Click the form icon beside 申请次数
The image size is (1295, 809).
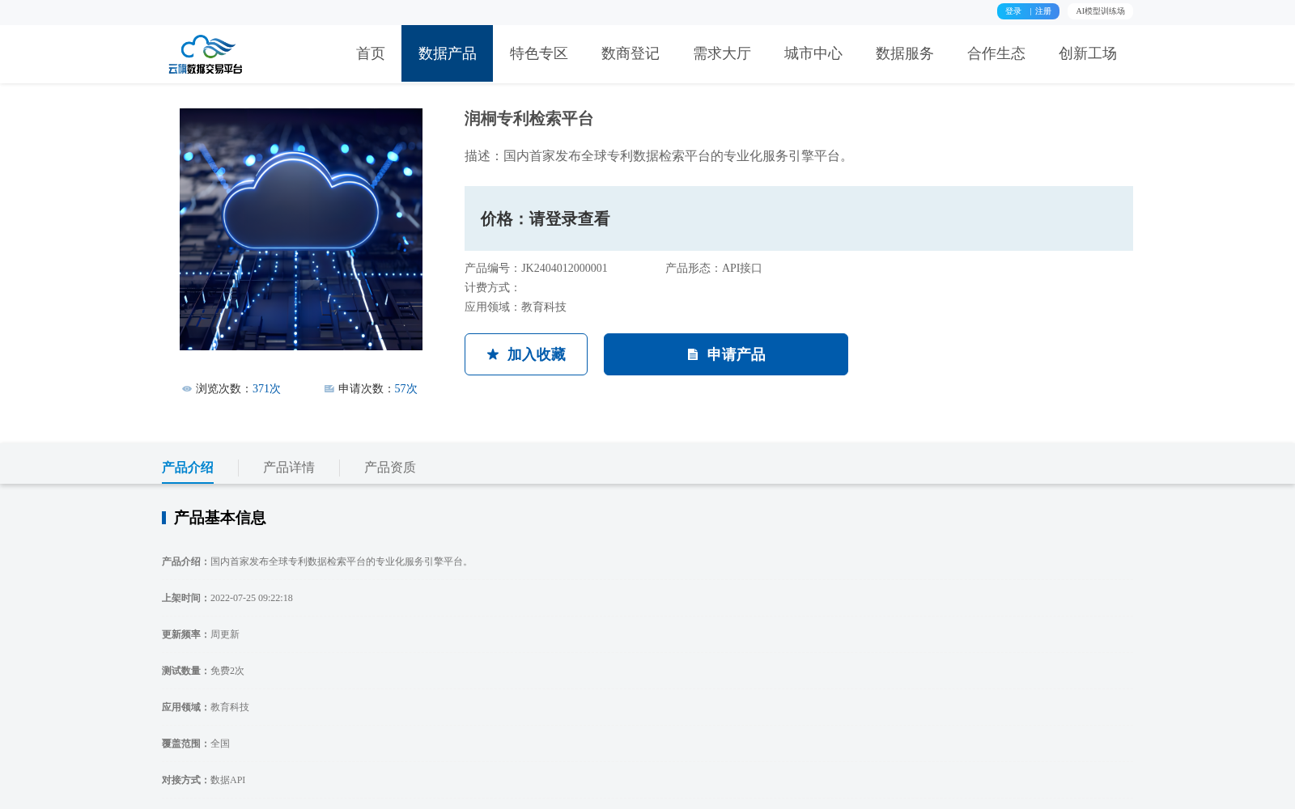tap(328, 389)
